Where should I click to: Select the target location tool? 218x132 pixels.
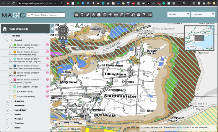93,15
